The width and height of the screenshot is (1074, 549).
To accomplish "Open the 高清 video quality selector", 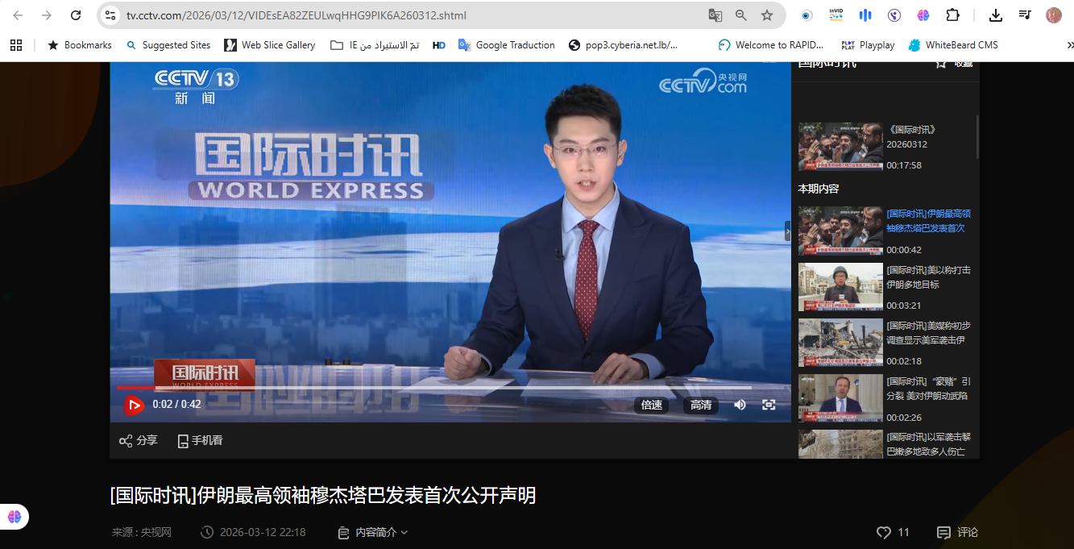I will (x=701, y=405).
